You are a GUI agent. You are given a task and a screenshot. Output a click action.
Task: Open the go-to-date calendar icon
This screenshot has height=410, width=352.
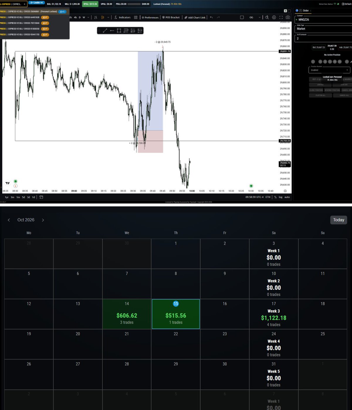[41, 197]
